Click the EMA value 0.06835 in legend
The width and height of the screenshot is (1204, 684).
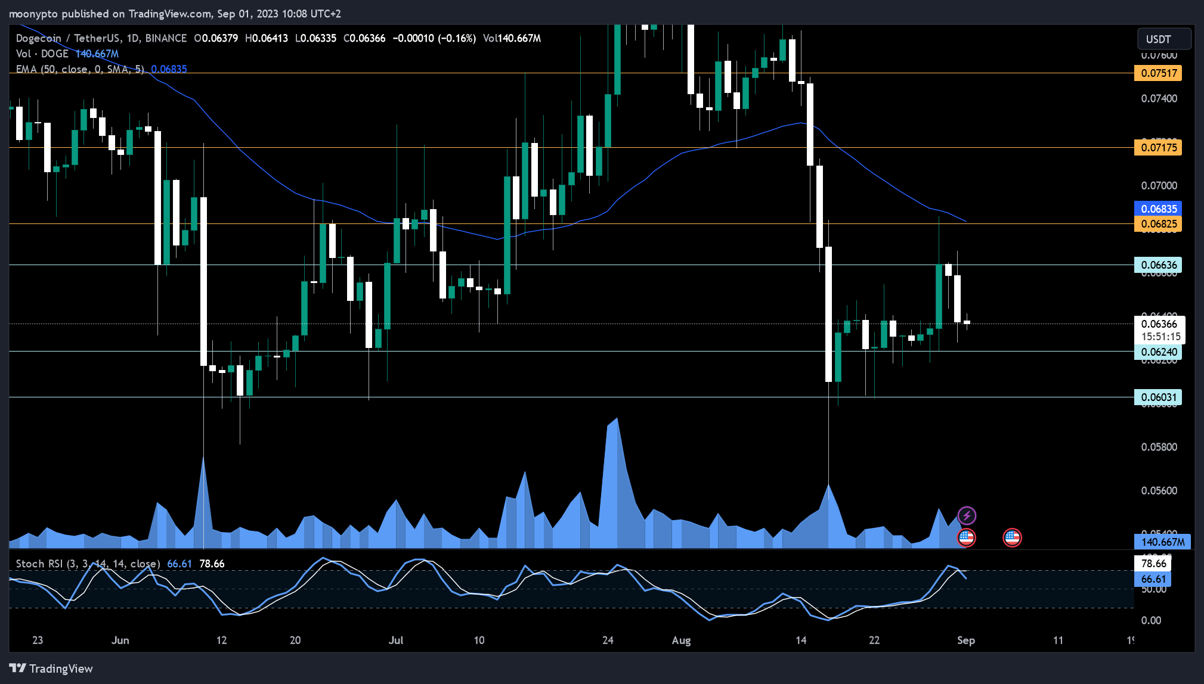(169, 69)
